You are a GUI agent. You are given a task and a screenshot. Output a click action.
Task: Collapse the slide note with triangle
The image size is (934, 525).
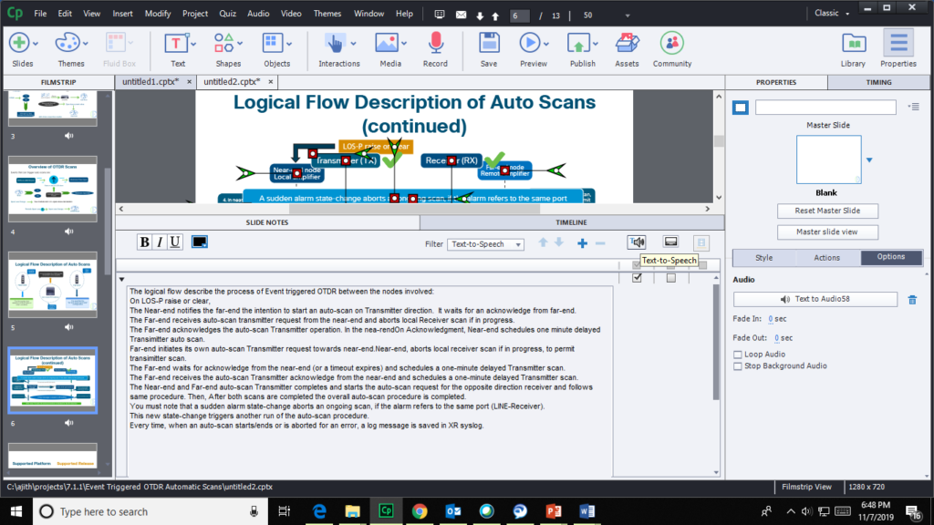(121, 279)
